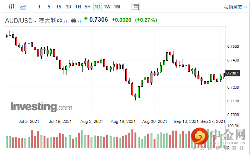
Task: Click the active 1D timeframe button
Action: (x=97, y=7)
